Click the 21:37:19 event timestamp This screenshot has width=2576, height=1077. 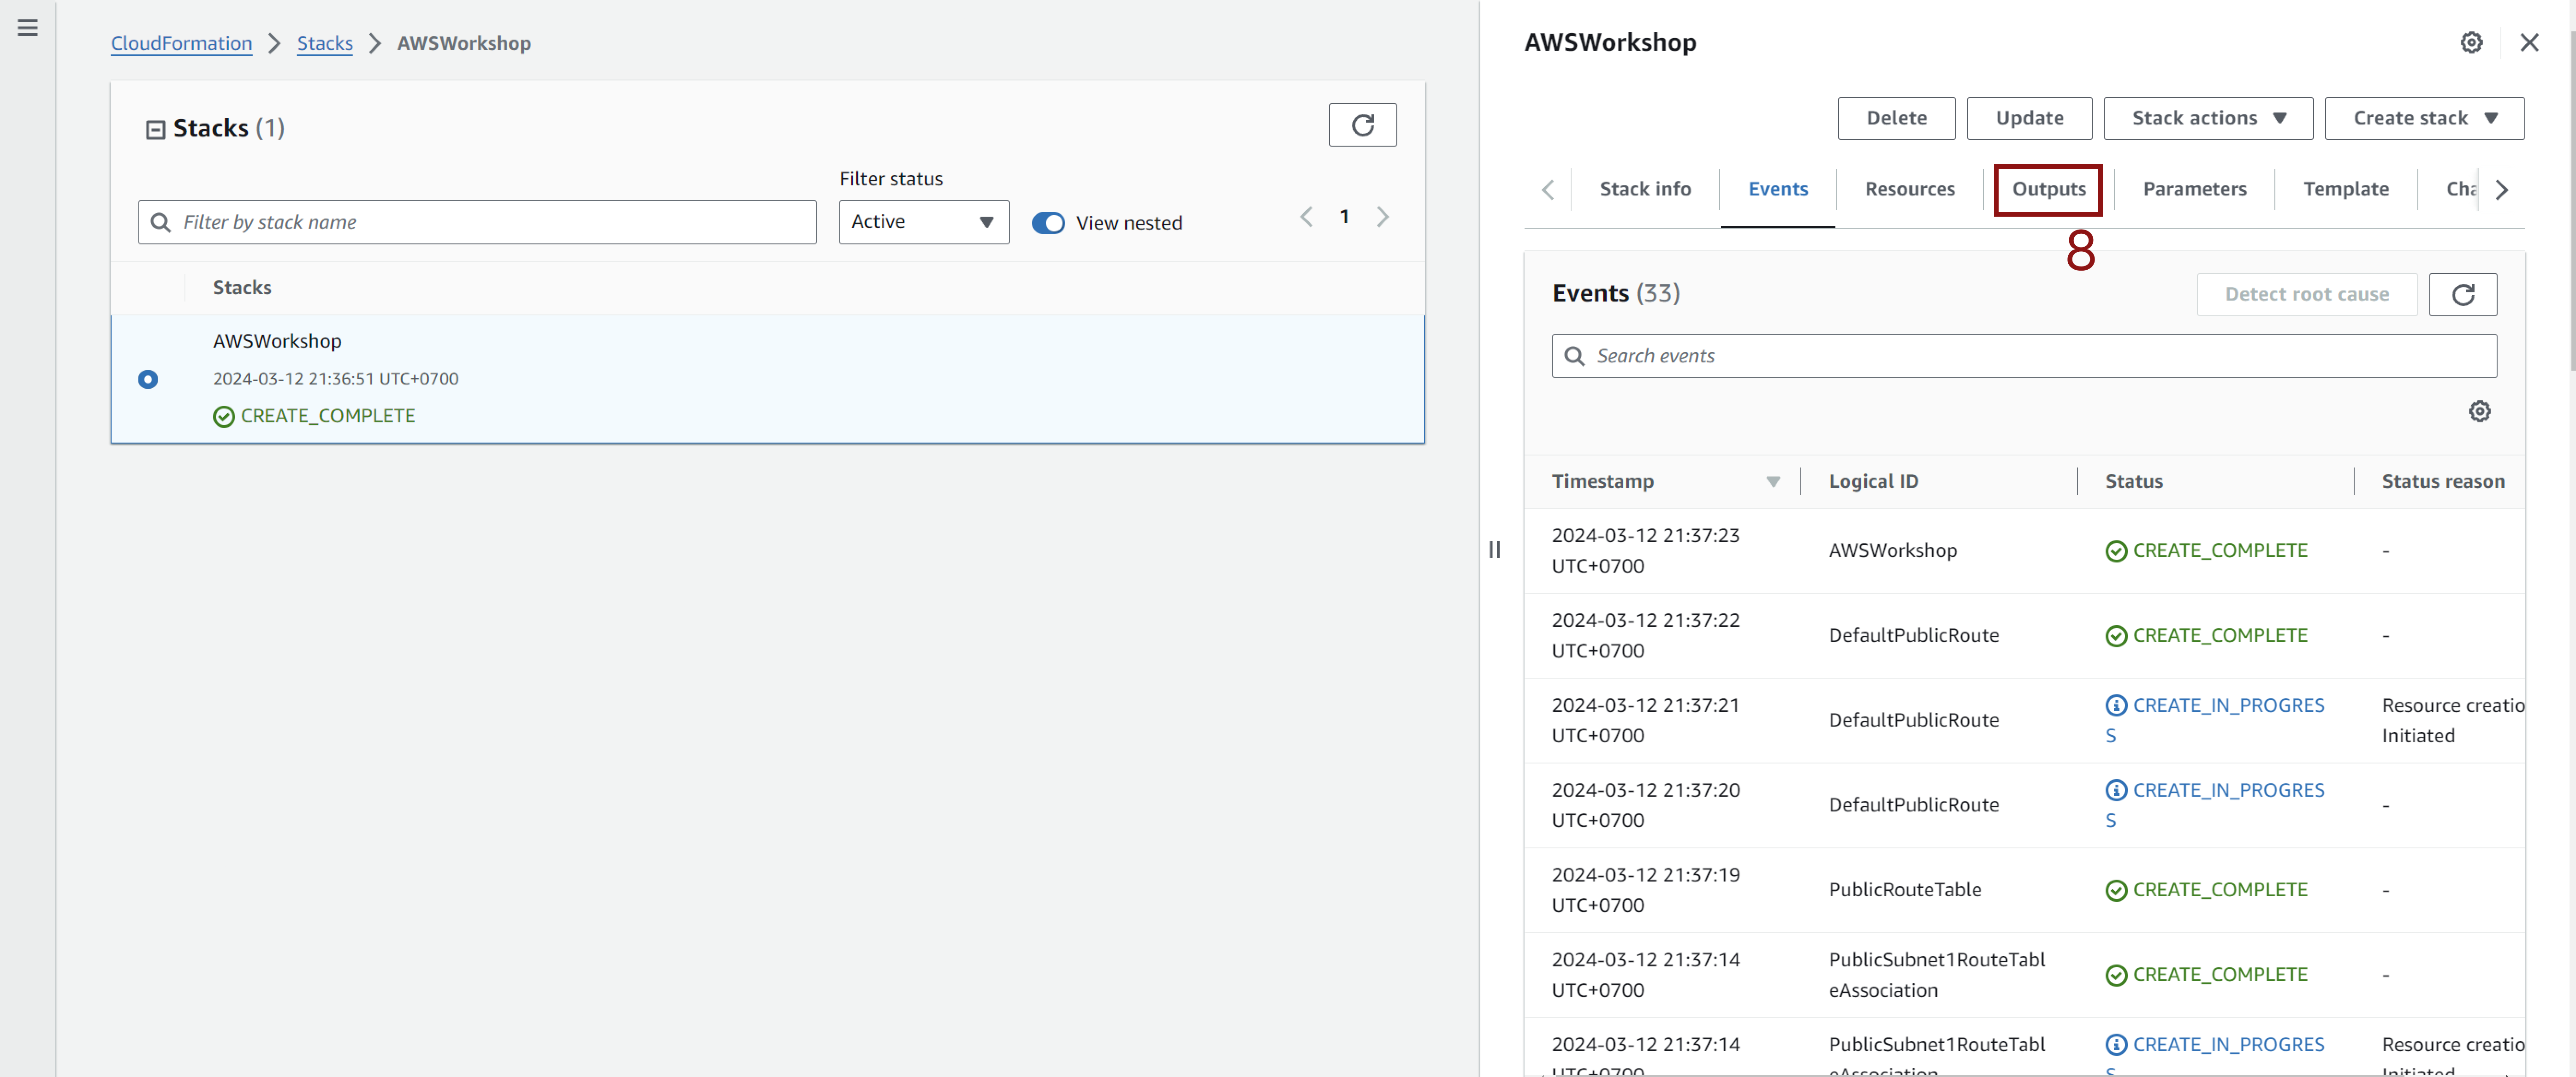pyautogui.click(x=1645, y=890)
